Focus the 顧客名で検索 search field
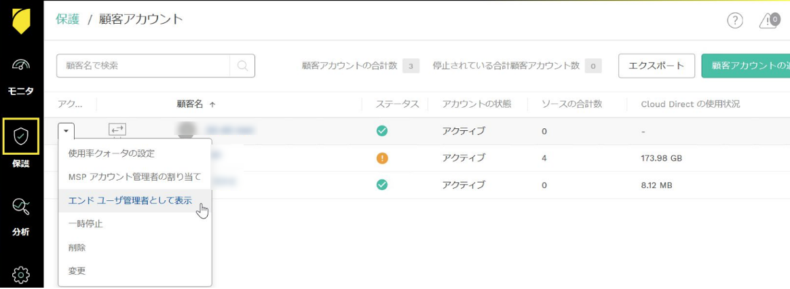This screenshot has height=289, width=790. point(144,66)
